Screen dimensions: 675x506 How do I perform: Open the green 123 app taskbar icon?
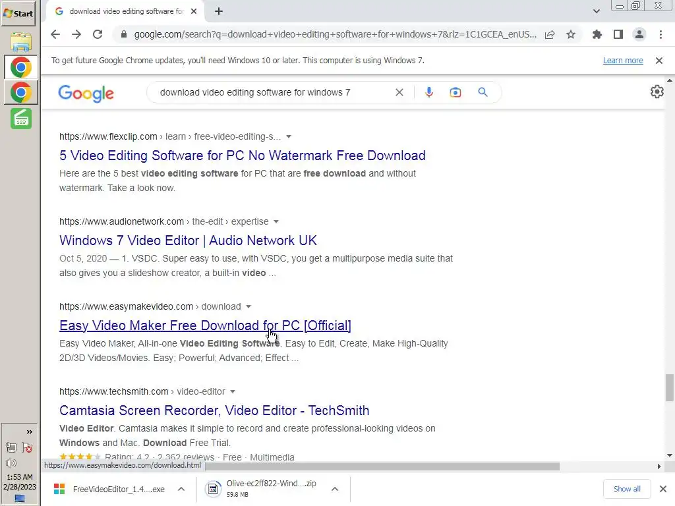[20, 119]
